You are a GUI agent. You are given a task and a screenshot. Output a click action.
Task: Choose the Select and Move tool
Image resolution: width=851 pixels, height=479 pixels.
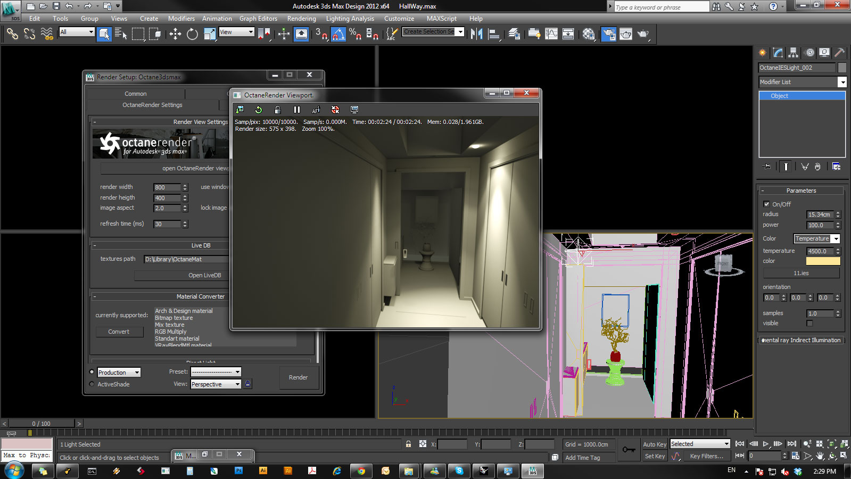175,34
